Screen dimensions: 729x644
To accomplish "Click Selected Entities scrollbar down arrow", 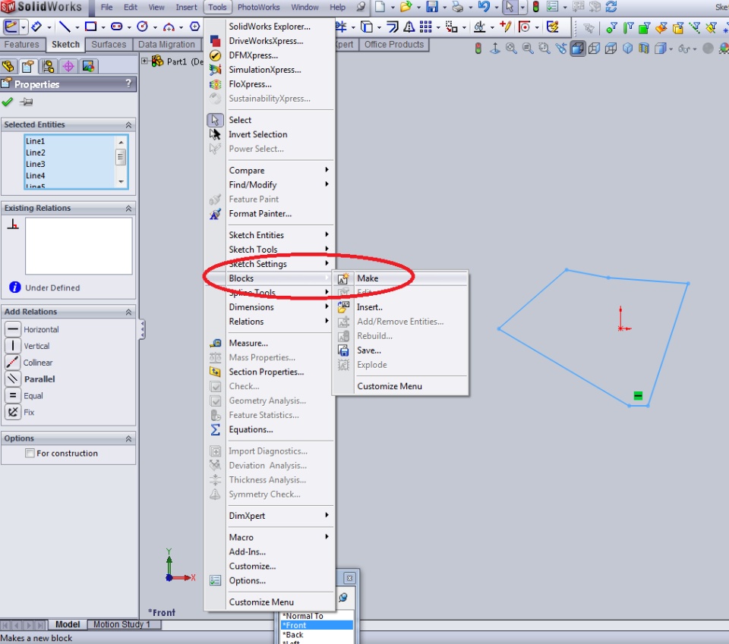I will (121, 181).
